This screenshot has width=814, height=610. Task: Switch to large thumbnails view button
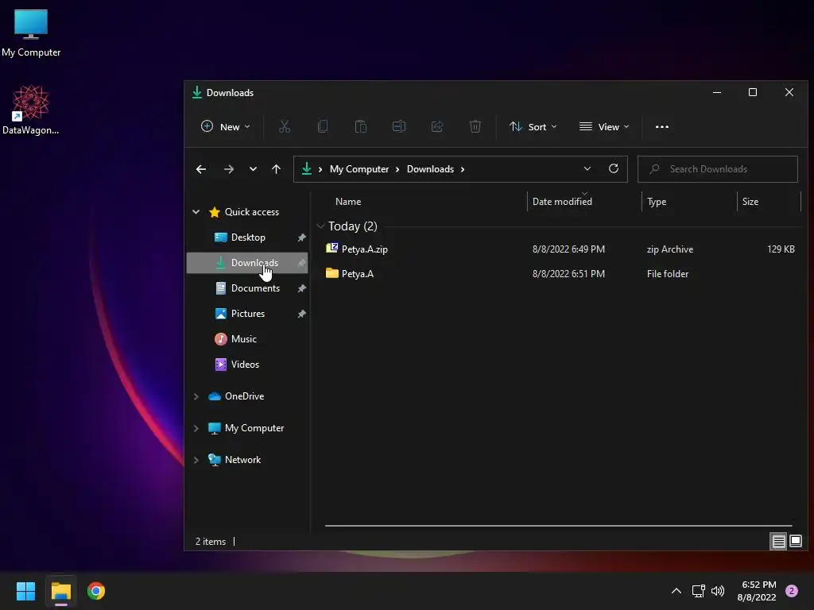(x=796, y=542)
